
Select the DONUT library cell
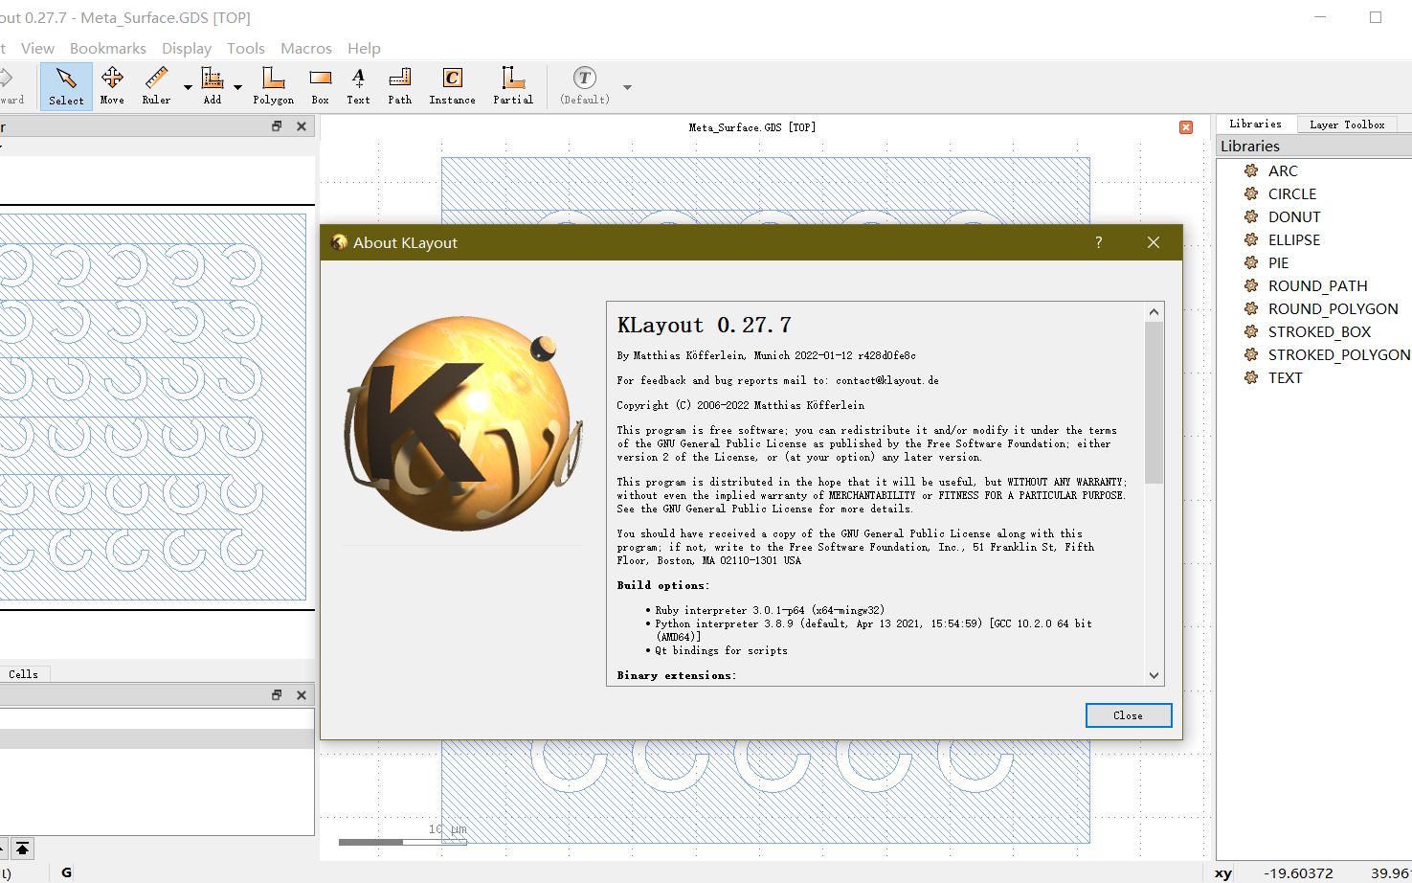pyautogui.click(x=1294, y=216)
